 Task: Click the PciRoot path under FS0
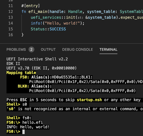point(86,82)
